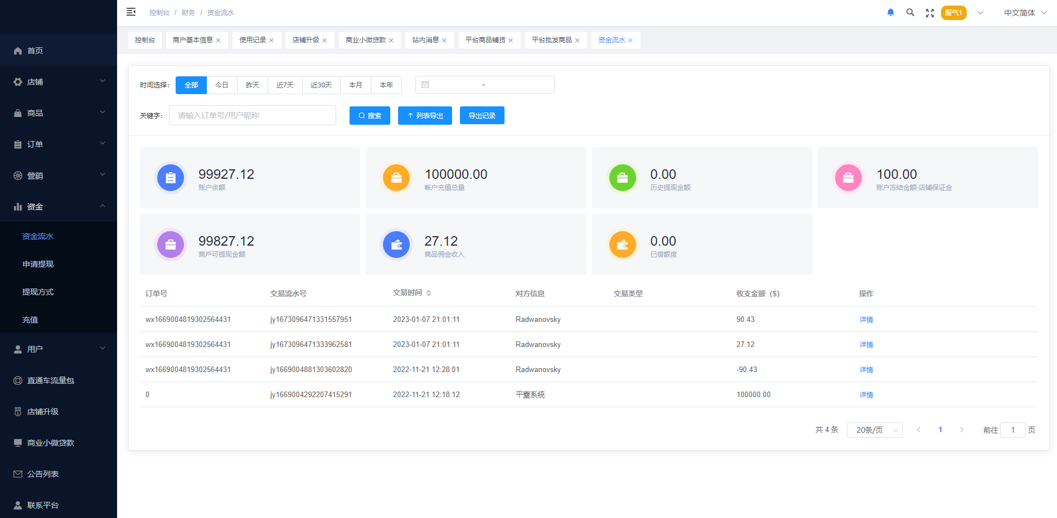
Task: Select the 今日 time filter
Action: click(x=222, y=85)
